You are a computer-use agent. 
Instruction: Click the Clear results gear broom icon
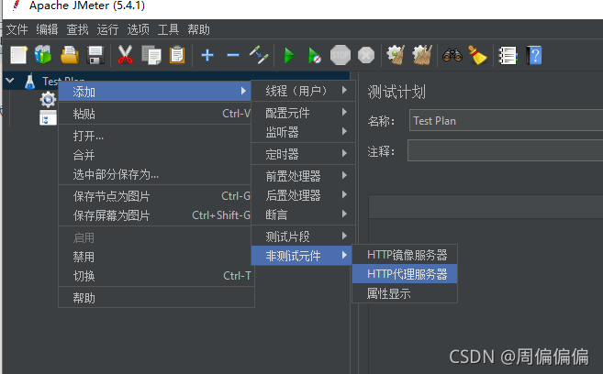tap(396, 55)
